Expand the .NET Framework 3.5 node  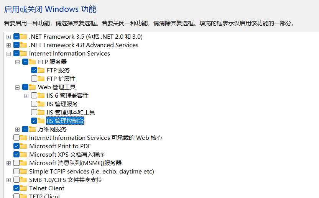click(8, 37)
